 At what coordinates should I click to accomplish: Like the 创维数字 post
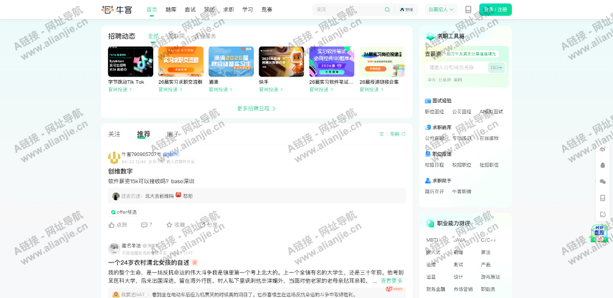pyautogui.click(x=118, y=225)
